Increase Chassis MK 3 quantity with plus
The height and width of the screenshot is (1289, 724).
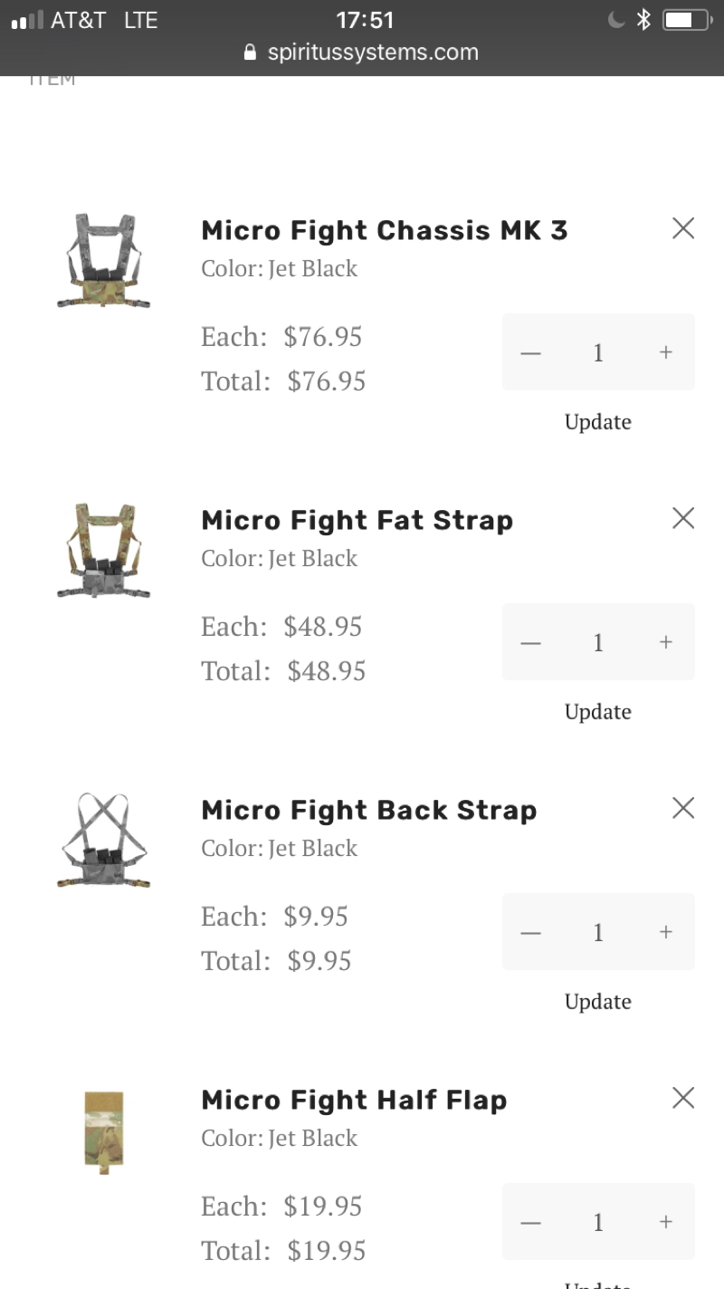pos(666,352)
